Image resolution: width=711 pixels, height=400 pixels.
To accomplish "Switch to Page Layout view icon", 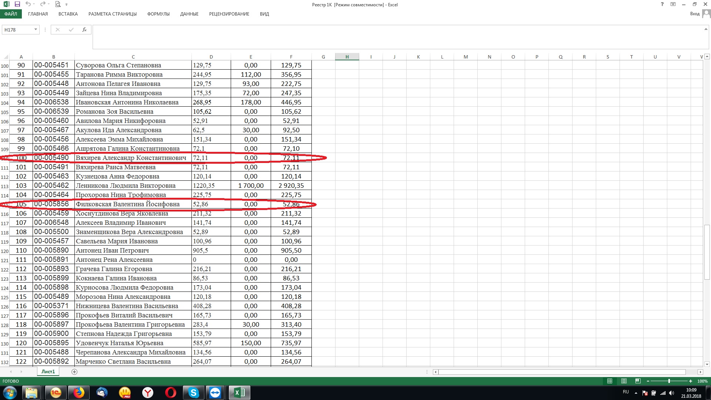I will coord(624,381).
